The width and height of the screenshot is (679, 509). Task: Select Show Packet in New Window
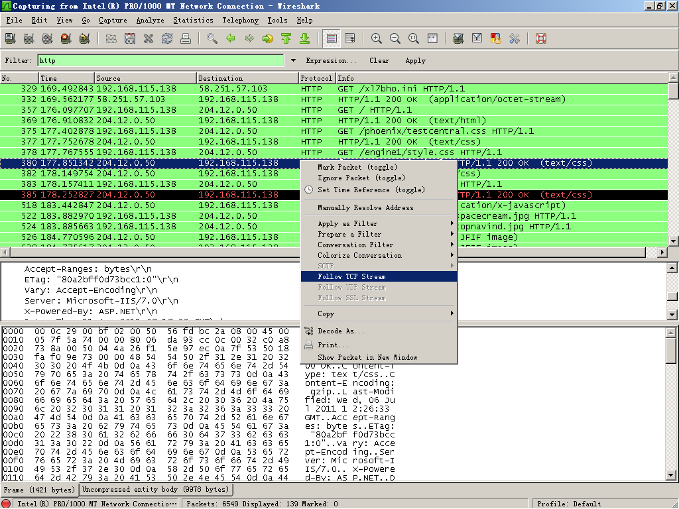(379, 357)
